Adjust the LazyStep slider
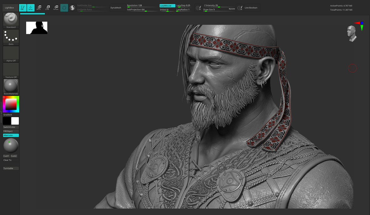370x215 pixels. [x=183, y=6]
